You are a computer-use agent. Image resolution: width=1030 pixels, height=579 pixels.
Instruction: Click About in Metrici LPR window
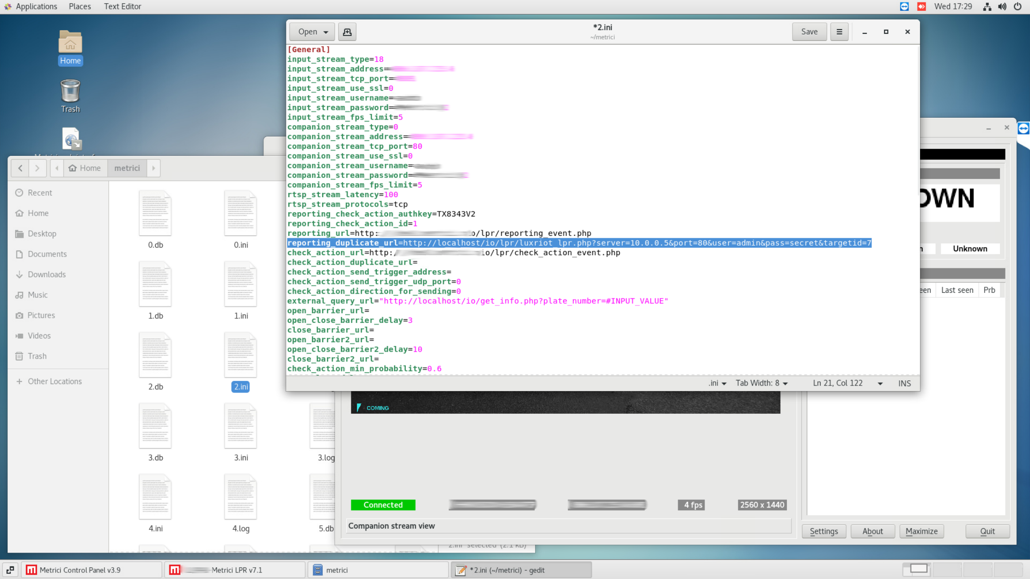tap(872, 531)
